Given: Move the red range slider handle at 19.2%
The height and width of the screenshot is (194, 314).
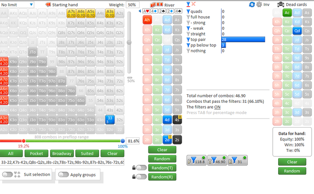Looking at the screenshot, I should click(24, 141).
